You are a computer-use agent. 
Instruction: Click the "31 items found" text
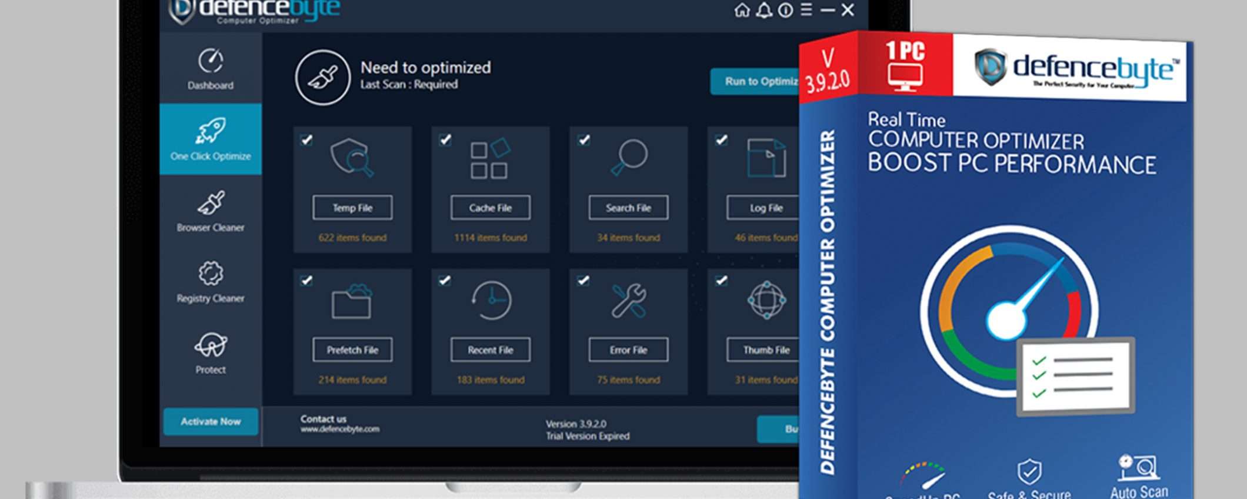[x=766, y=380]
